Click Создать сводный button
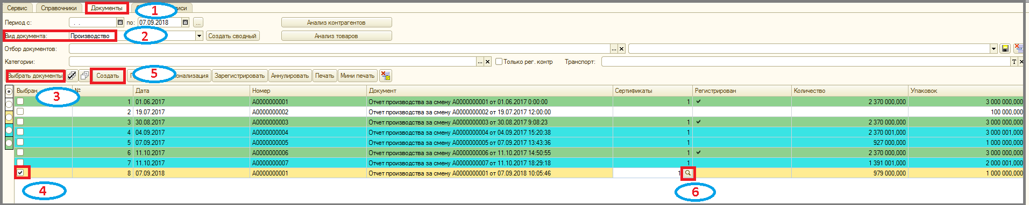The image size is (1029, 205). (232, 36)
